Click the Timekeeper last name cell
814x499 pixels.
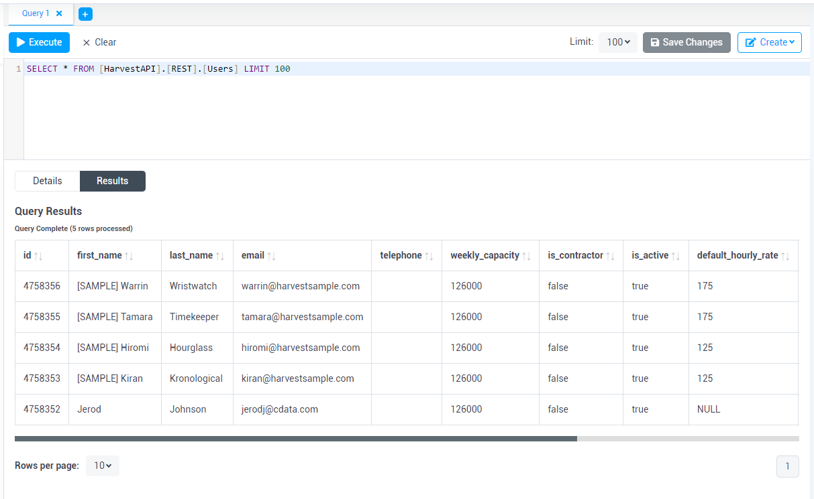tap(197, 317)
